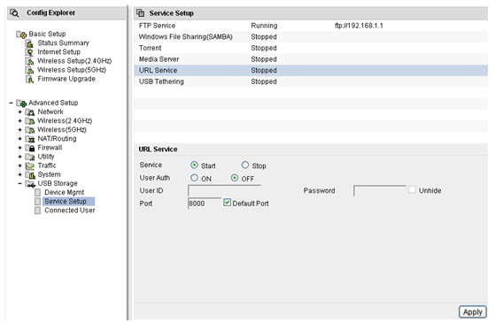Click the USB Storage folder icon
Screen dimensions: 495x323
pyautogui.click(x=30, y=184)
